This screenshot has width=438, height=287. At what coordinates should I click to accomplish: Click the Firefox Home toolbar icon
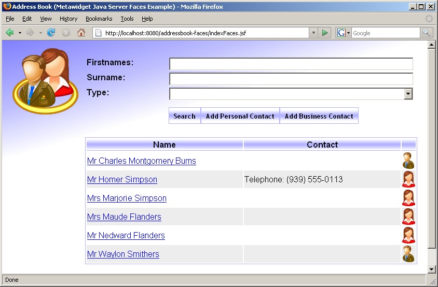[x=81, y=33]
